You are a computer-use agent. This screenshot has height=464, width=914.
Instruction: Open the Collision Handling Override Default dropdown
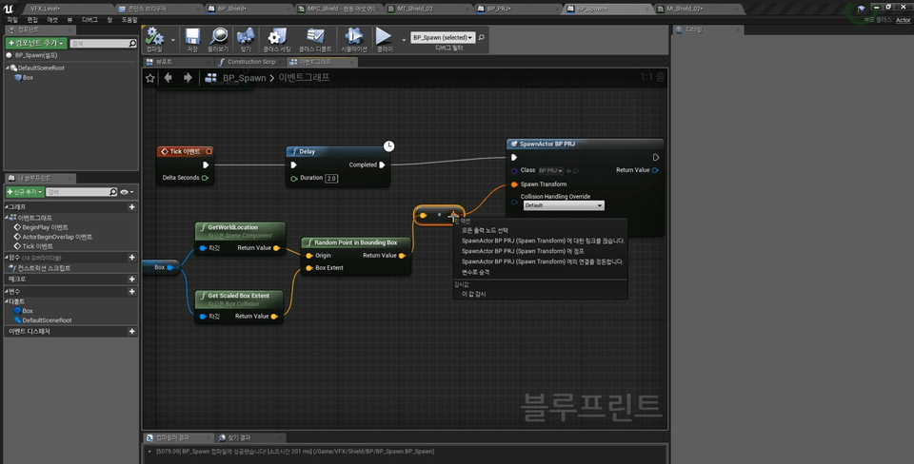563,205
